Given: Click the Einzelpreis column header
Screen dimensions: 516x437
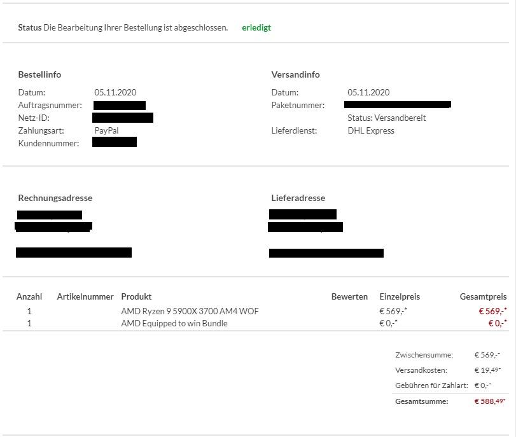Looking at the screenshot, I should (x=400, y=296).
